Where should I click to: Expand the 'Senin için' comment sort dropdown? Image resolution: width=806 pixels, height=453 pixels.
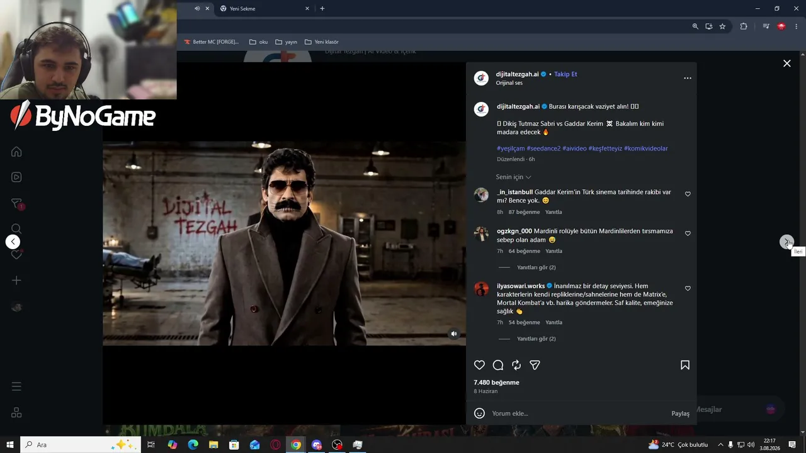(513, 177)
